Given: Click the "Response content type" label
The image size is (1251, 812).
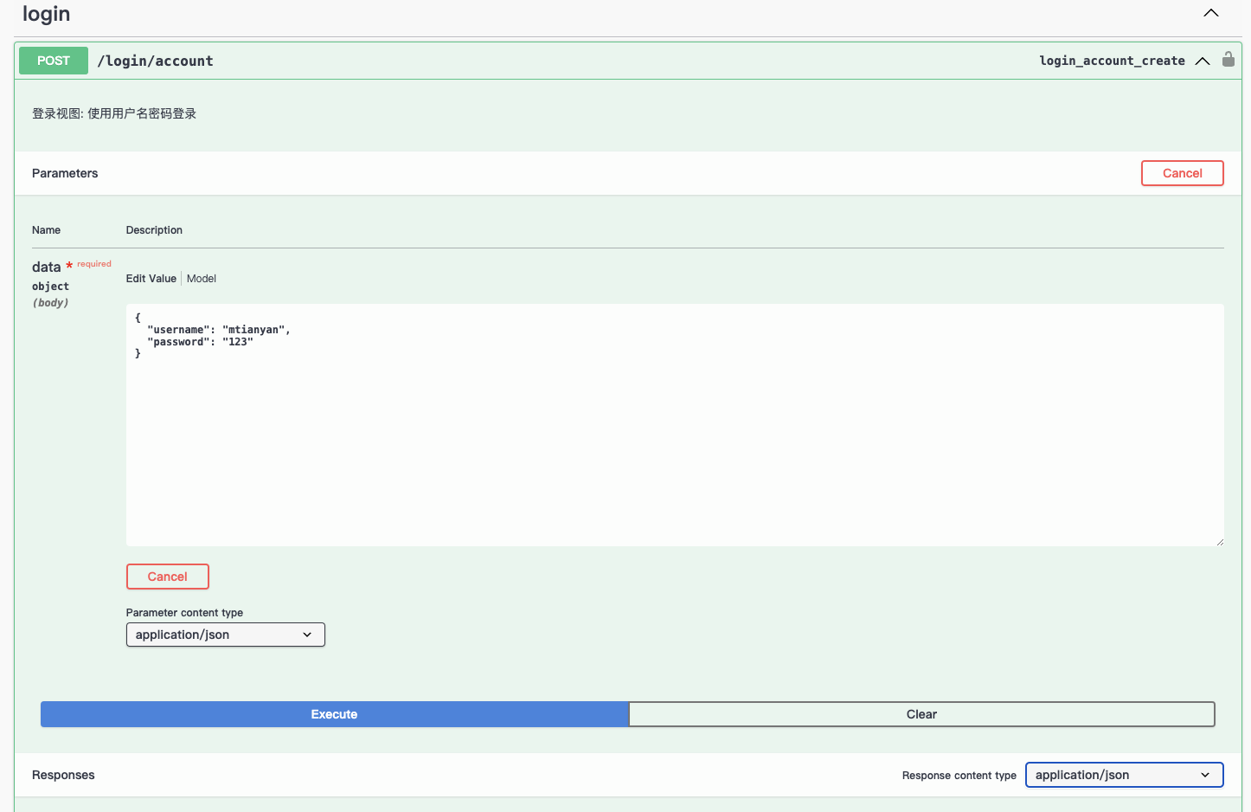Looking at the screenshot, I should pos(959,776).
